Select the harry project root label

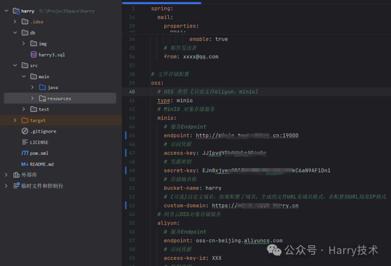coord(28,11)
